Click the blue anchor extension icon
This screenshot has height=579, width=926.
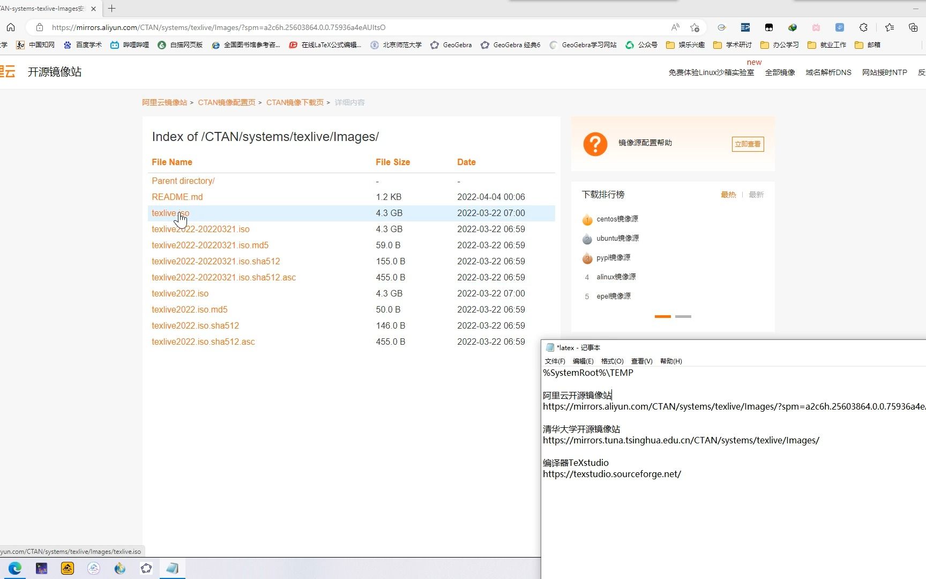pos(840,27)
